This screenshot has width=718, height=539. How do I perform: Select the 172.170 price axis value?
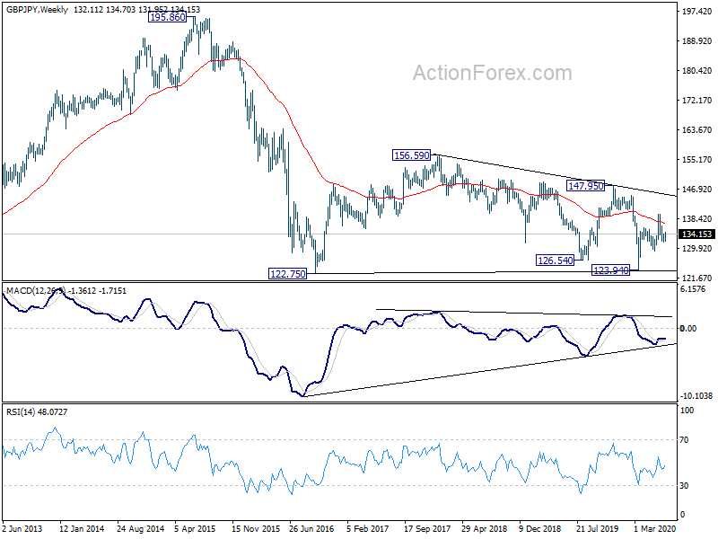(x=696, y=100)
